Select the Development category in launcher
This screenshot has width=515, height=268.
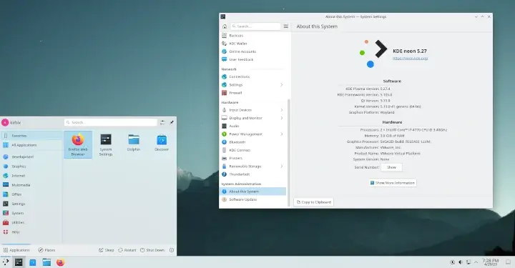[31, 157]
